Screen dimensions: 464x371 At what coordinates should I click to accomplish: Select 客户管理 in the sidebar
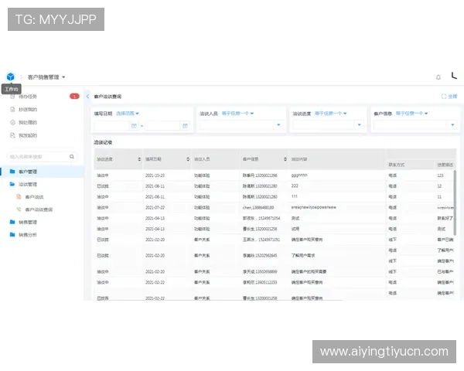[43, 172]
